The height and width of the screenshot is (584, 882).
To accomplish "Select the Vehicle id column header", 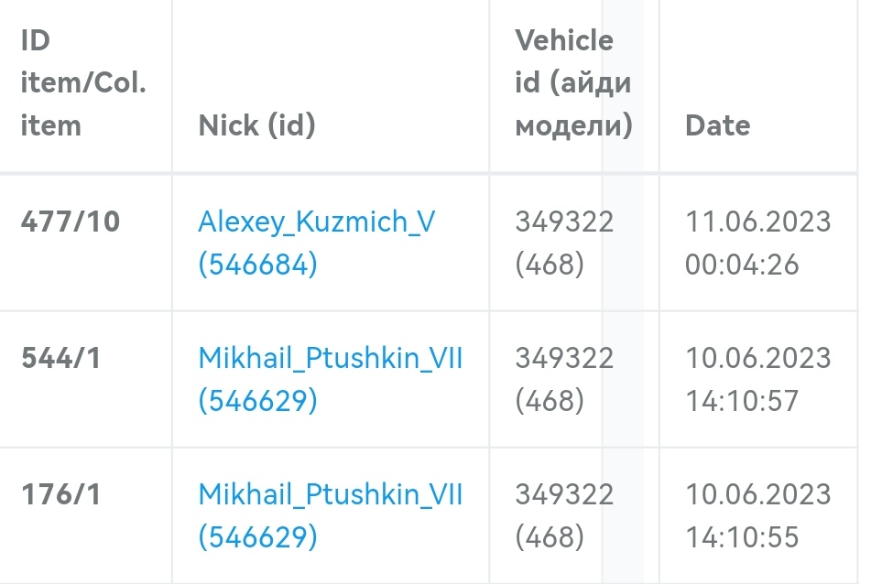I will [x=573, y=82].
